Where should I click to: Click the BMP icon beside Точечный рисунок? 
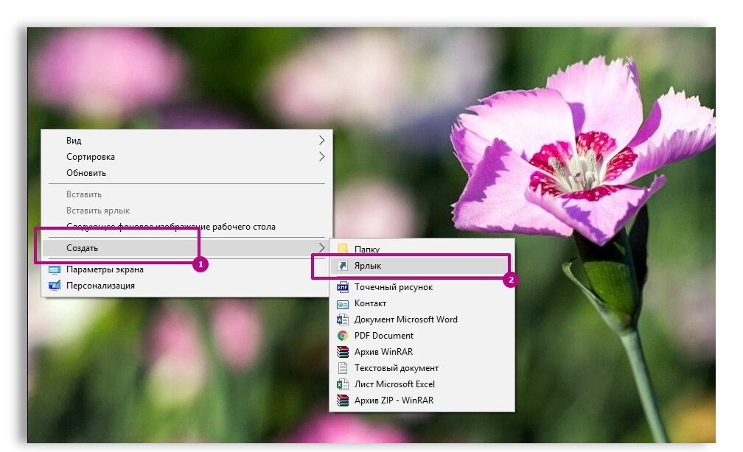point(343,287)
